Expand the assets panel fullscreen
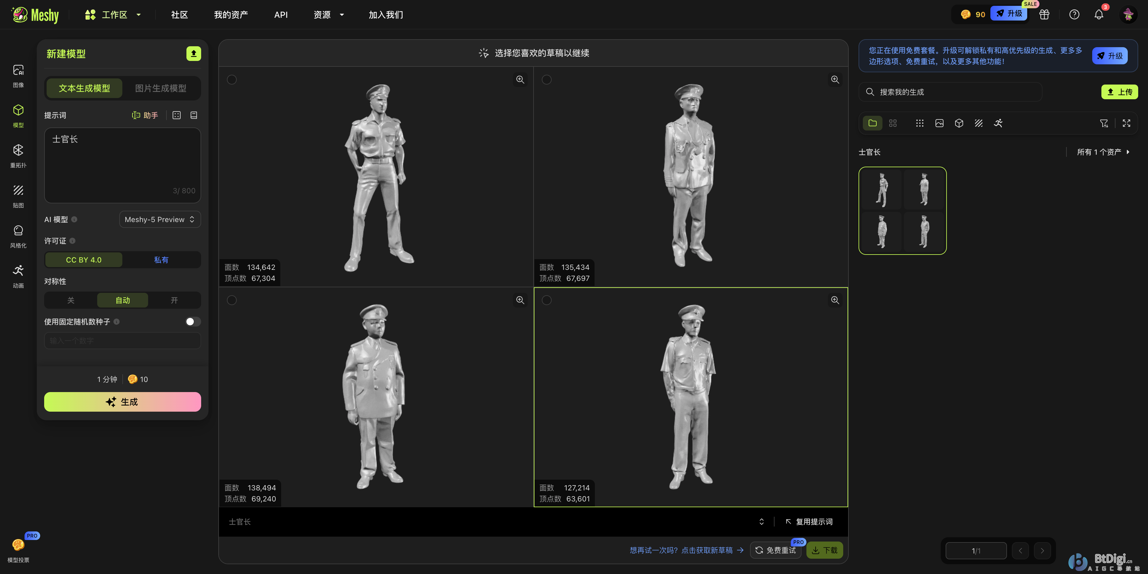The height and width of the screenshot is (574, 1148). coord(1126,123)
